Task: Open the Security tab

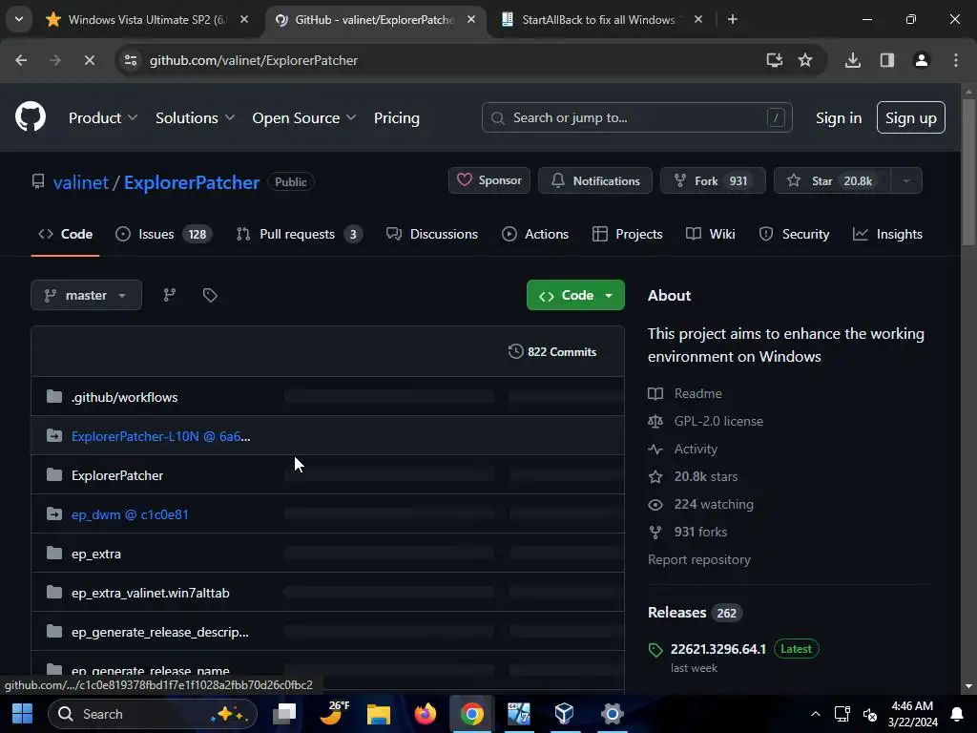Action: coord(795,235)
